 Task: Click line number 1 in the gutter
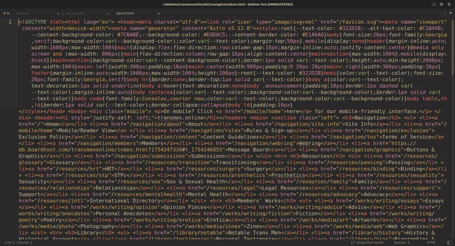[10, 22]
